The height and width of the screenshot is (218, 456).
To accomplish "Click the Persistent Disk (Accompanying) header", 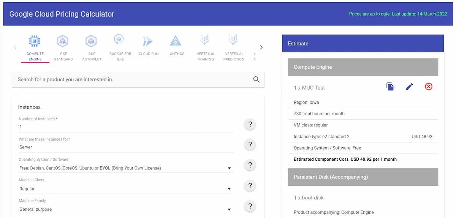I will (363, 177).
